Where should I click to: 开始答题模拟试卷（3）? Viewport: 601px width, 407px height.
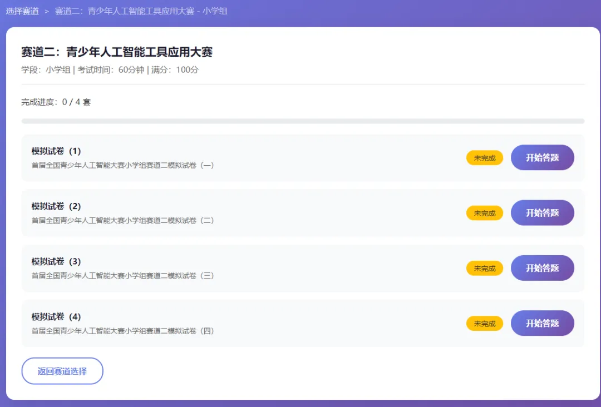click(x=542, y=267)
